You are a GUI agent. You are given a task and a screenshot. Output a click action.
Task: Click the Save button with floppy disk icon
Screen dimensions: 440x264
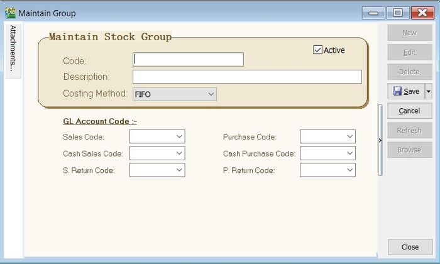(406, 91)
